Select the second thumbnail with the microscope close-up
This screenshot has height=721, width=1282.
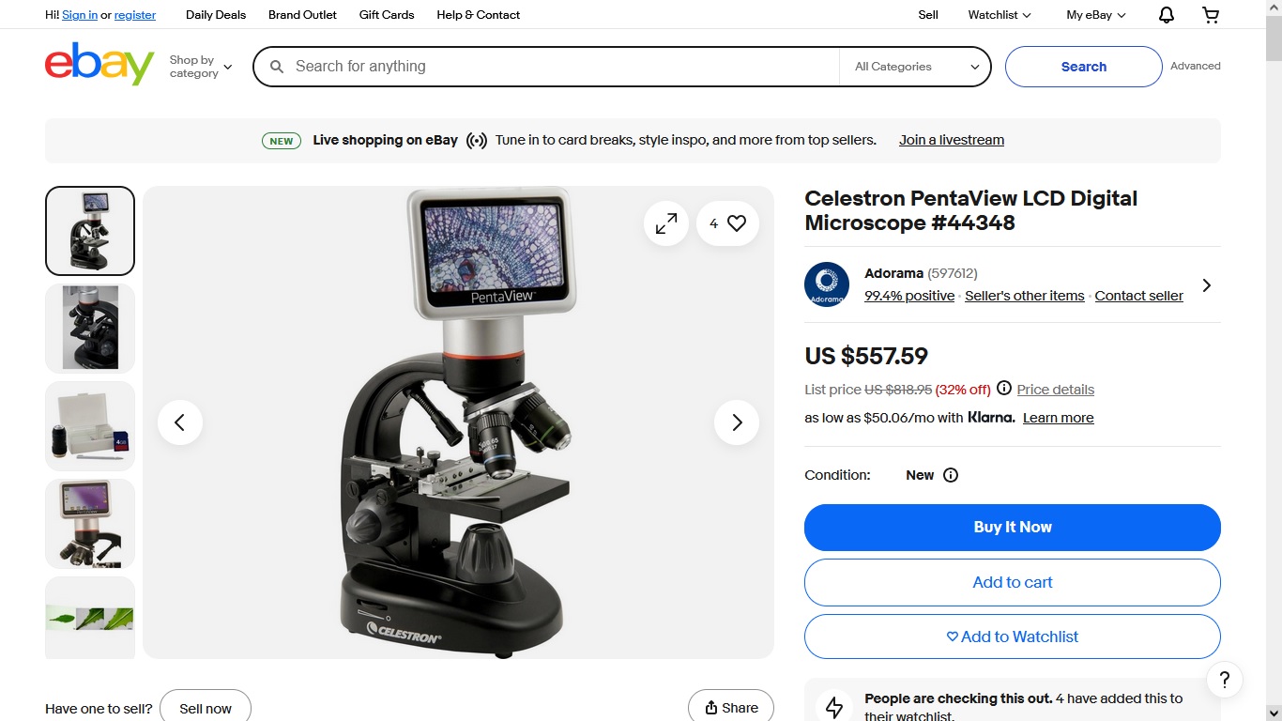90,329
